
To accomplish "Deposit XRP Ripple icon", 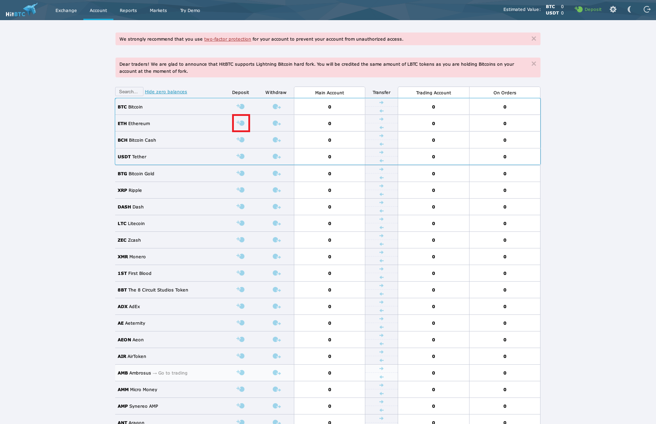I will point(241,190).
